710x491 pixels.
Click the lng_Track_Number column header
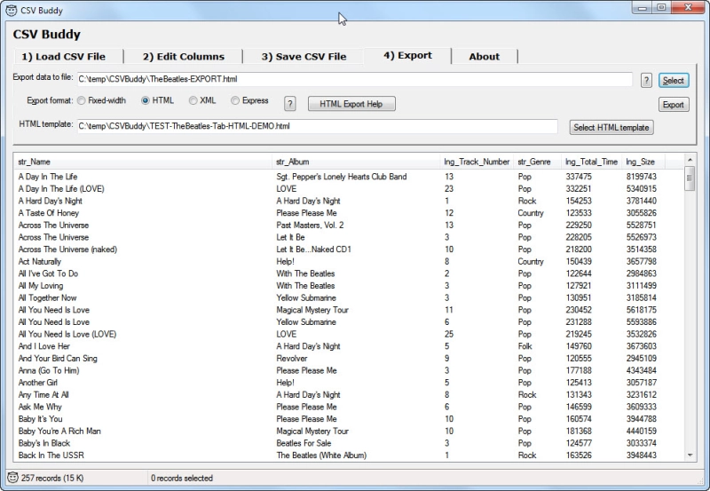477,162
